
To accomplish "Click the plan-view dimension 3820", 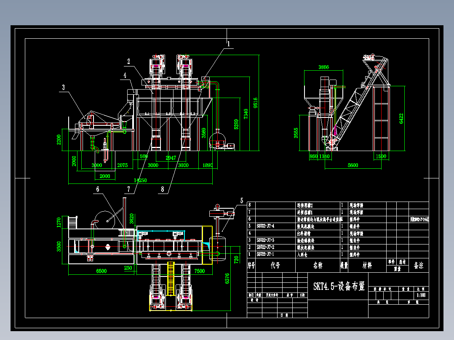I will click(132, 218).
